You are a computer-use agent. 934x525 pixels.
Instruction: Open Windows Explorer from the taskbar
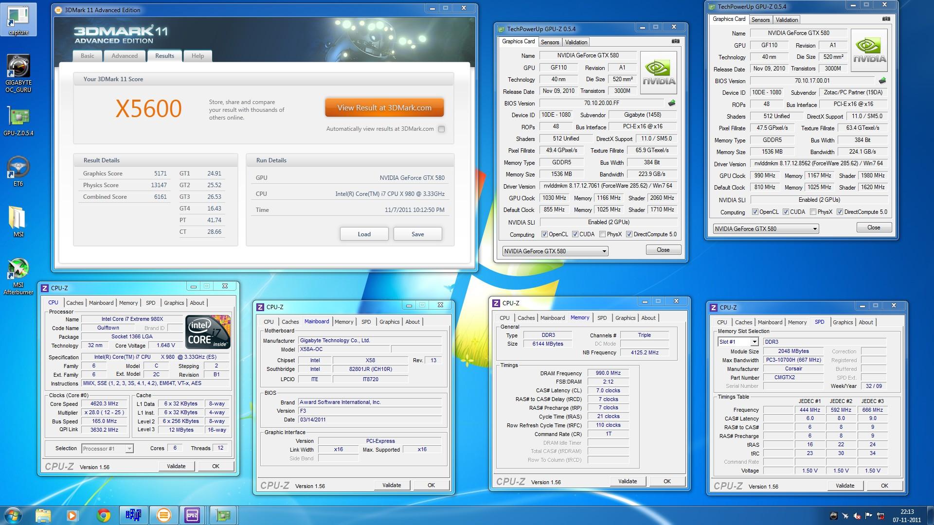tap(43, 515)
